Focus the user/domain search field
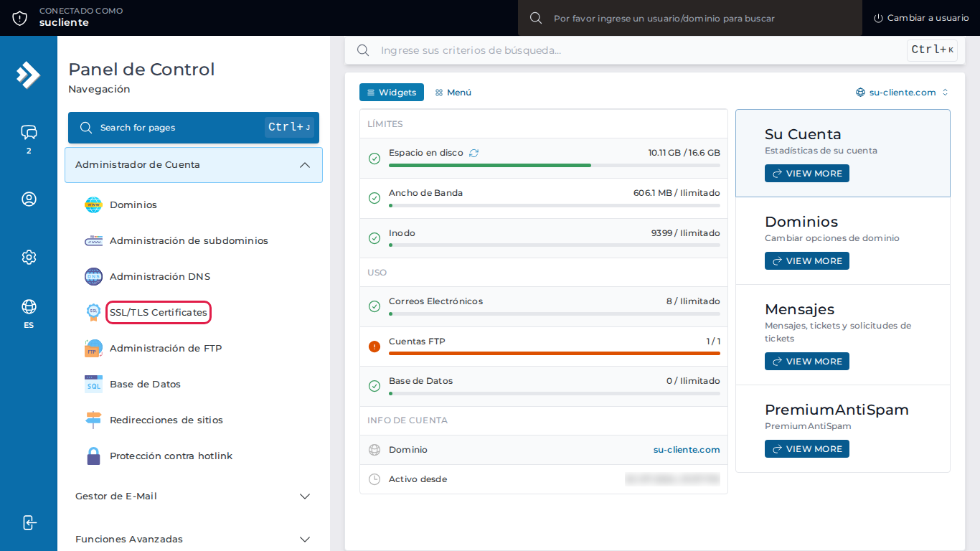The height and width of the screenshot is (551, 980). point(690,18)
